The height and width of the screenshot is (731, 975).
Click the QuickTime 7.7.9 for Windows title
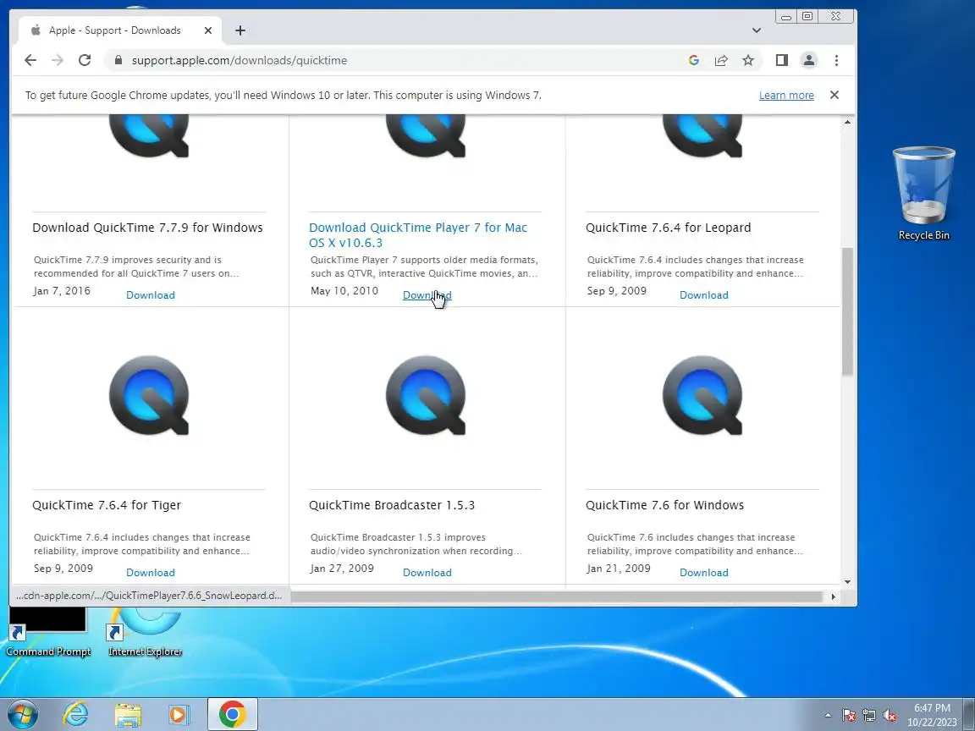[x=147, y=228]
